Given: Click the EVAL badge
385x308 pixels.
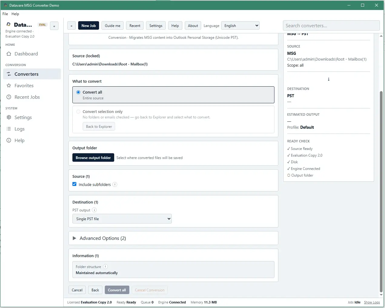Looking at the screenshot, I should pyautogui.click(x=42, y=25).
